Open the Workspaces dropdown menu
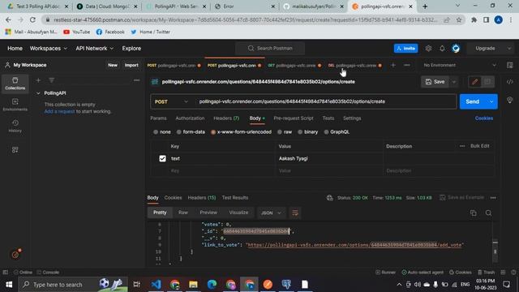519x292 pixels. tap(49, 49)
